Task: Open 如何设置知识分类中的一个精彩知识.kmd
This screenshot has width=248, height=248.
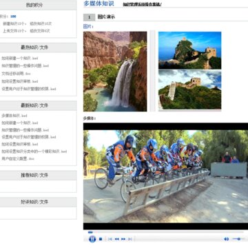Action: click(x=34, y=152)
